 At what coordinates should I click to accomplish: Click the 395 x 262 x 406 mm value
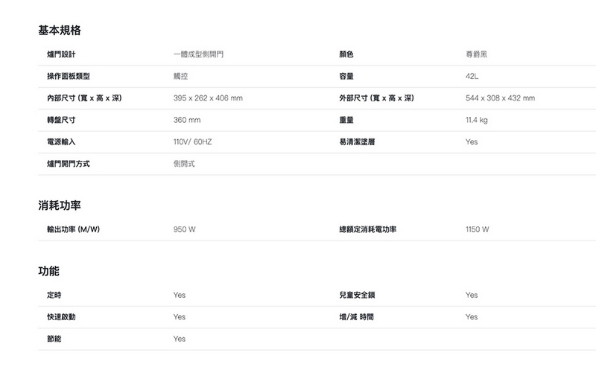207,98
